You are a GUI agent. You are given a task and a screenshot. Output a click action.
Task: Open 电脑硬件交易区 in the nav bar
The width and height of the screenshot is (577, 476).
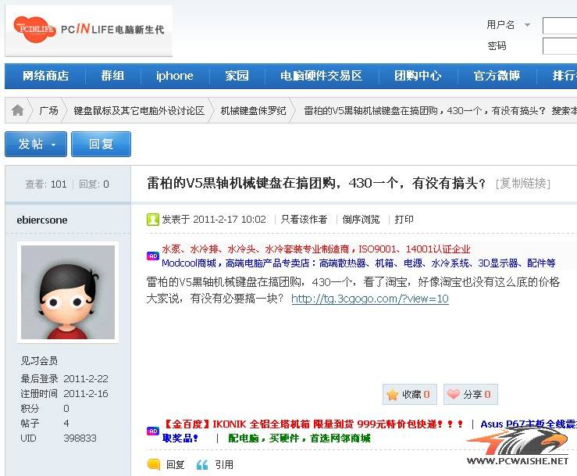coord(321,76)
